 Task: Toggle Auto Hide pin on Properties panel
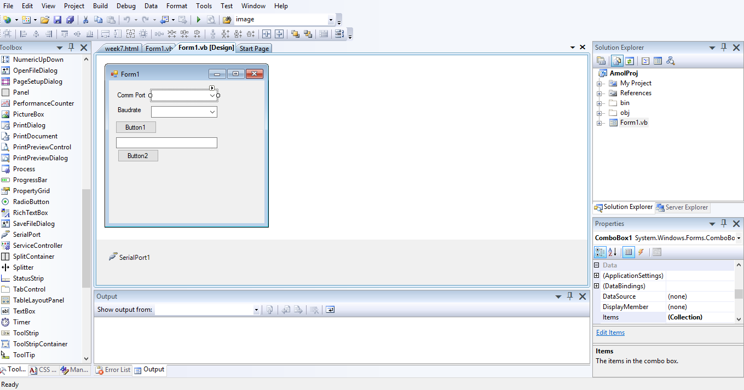[724, 223]
